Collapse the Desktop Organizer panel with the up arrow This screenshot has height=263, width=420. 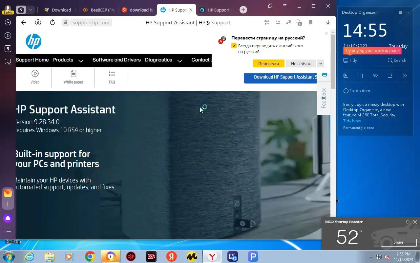(408, 12)
